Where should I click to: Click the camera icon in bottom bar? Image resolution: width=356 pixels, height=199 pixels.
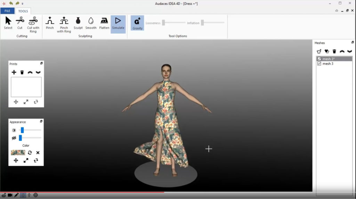click(10, 195)
